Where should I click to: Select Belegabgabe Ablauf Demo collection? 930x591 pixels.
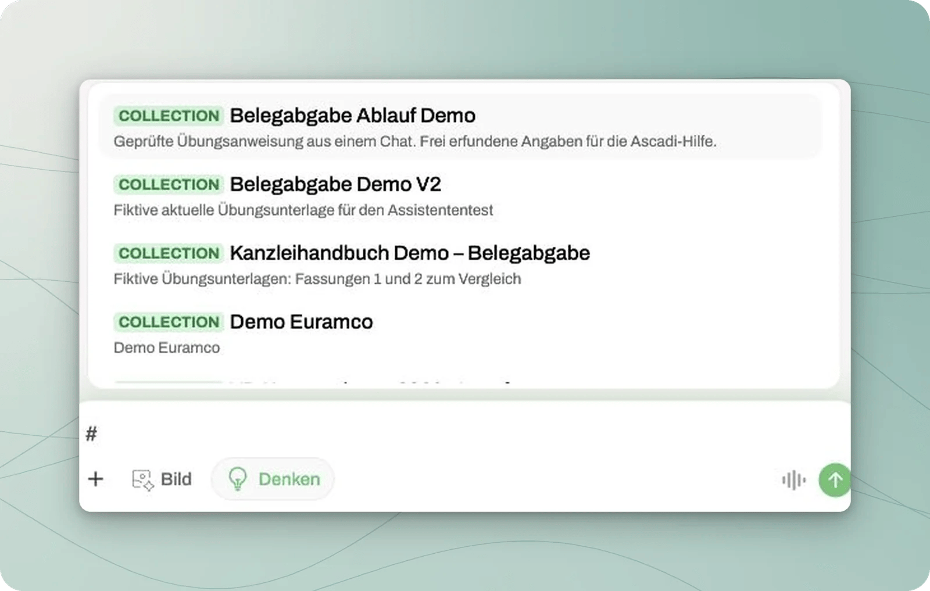[460, 126]
